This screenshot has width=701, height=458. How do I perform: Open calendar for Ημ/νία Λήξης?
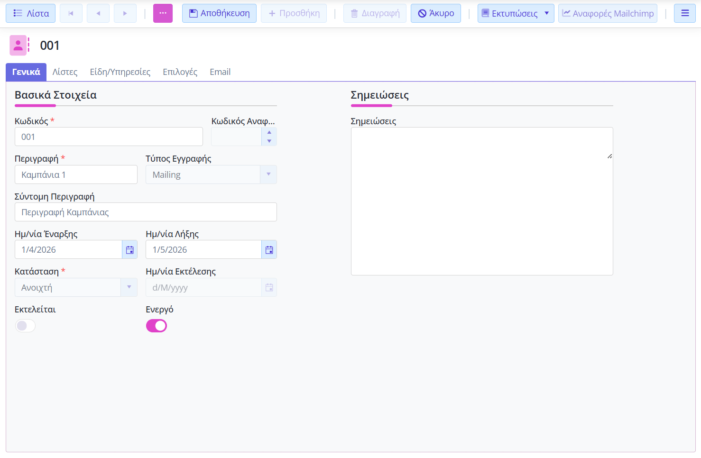(269, 250)
